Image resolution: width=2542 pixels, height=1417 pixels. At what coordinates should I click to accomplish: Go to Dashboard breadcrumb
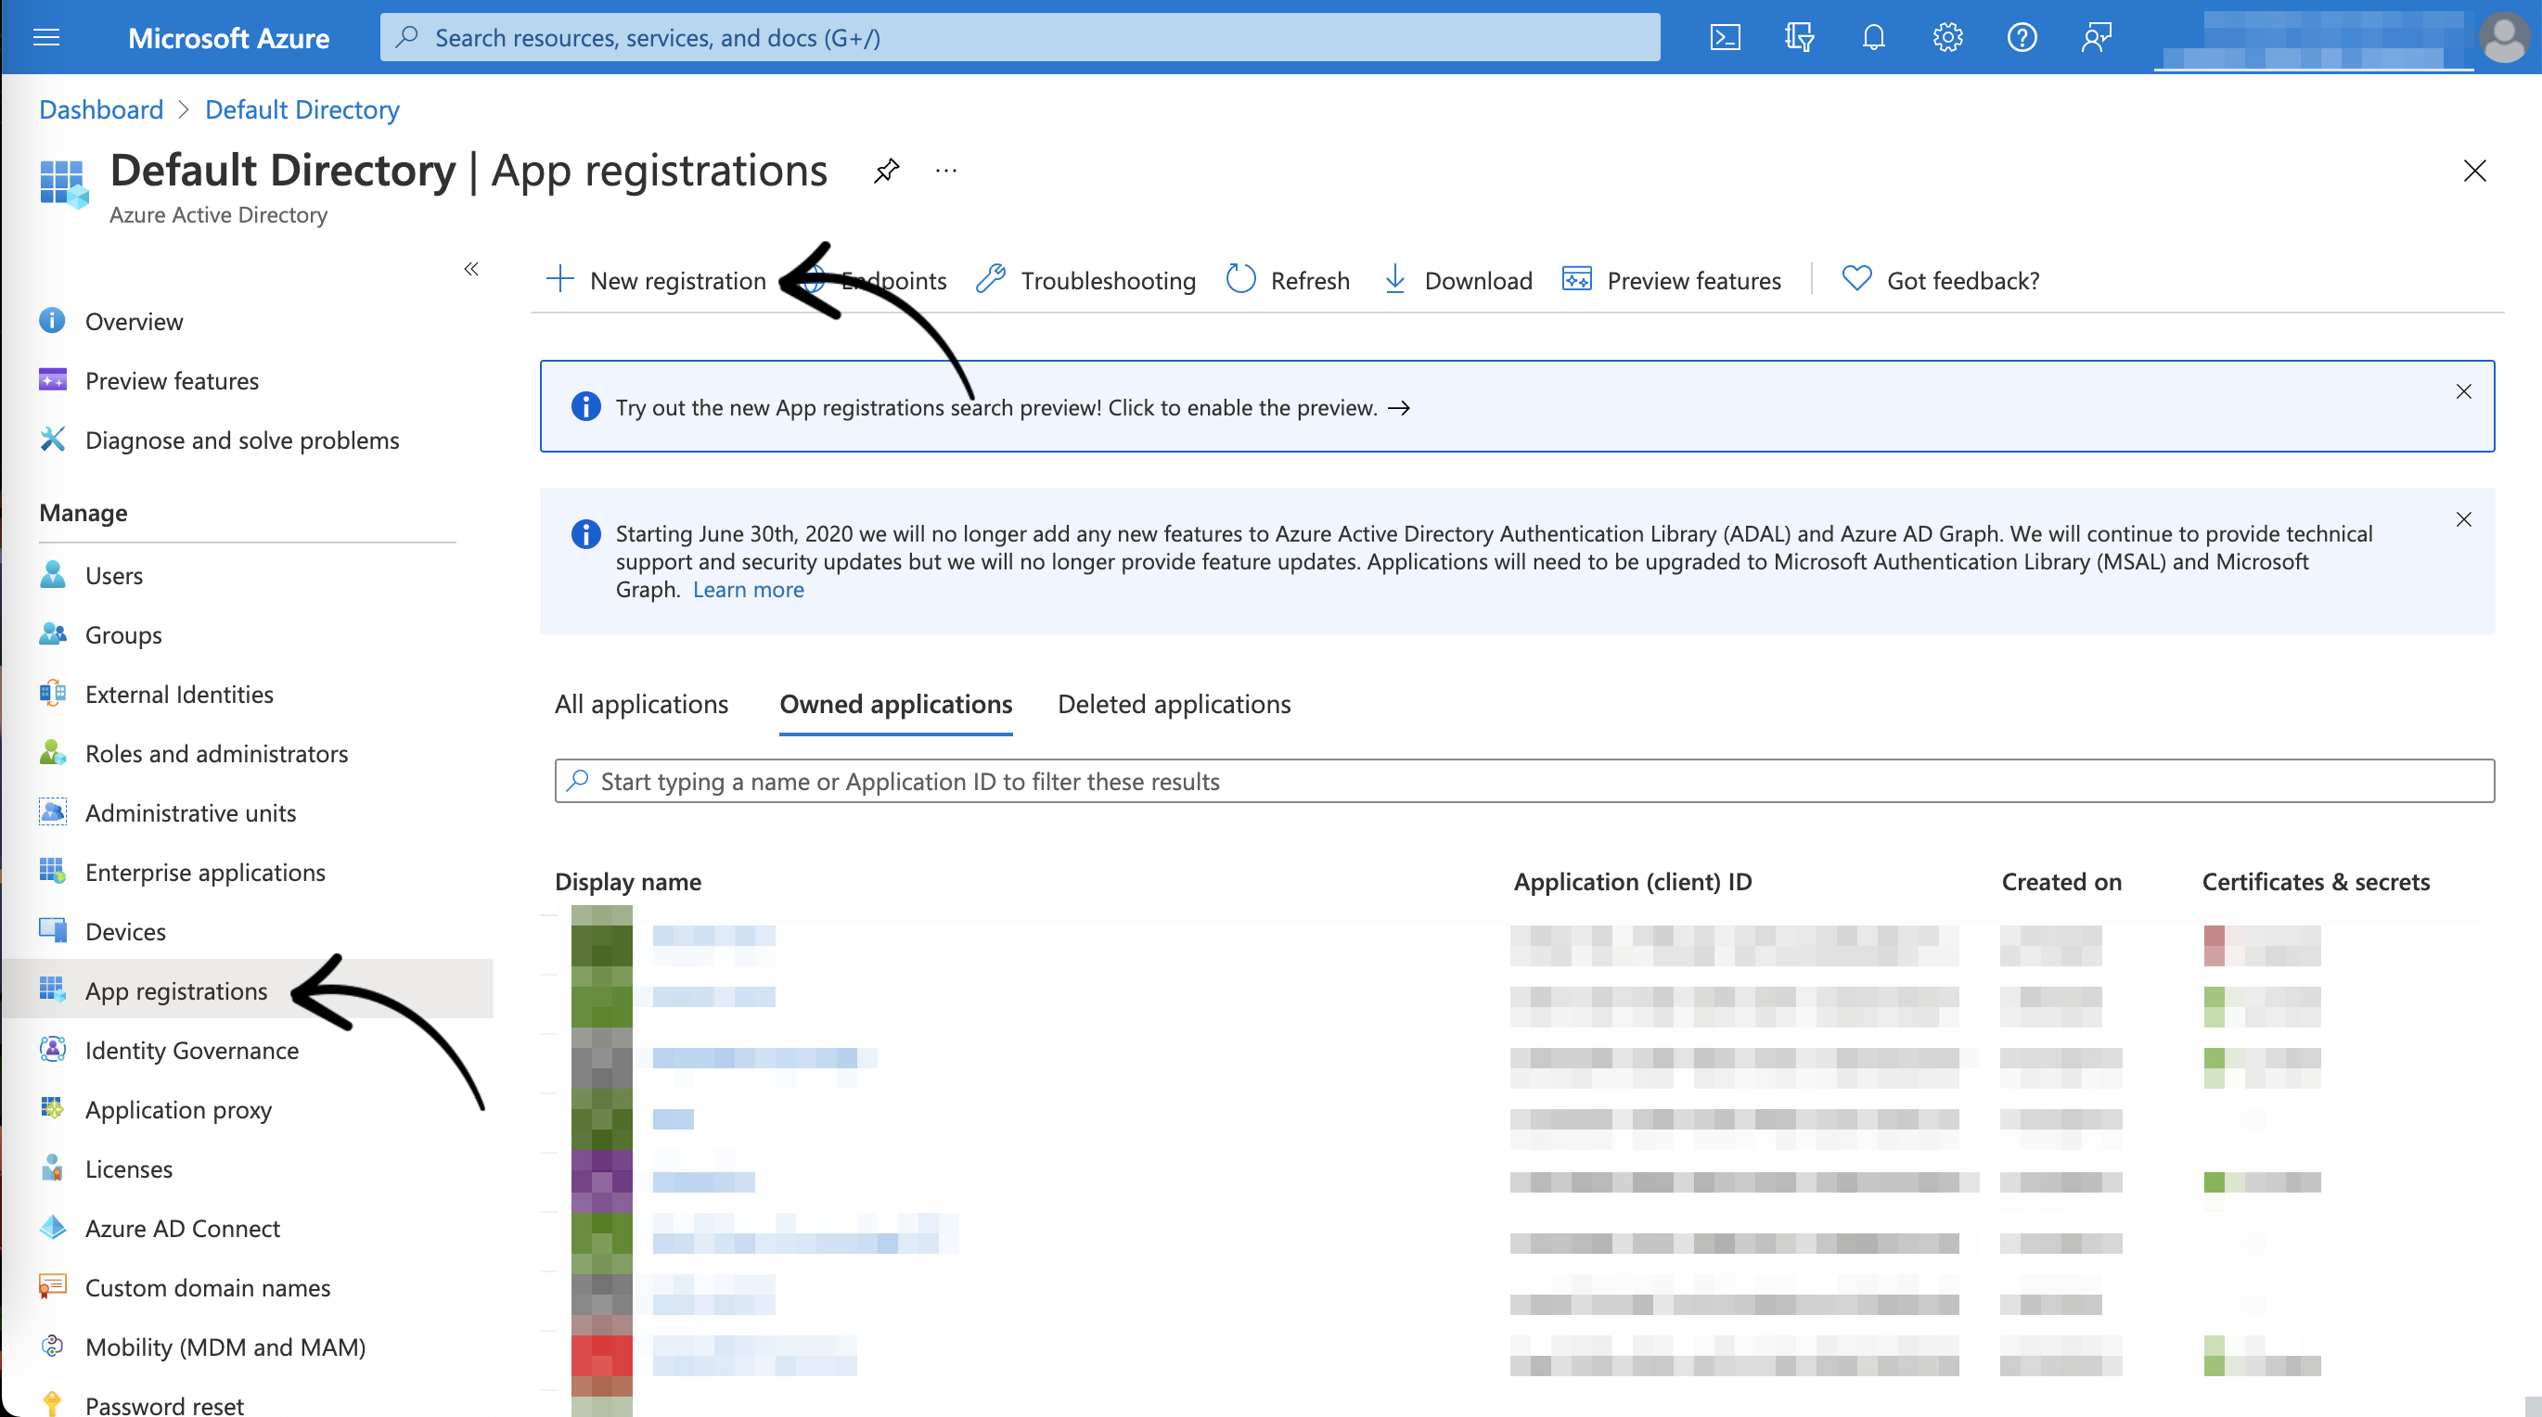click(x=100, y=109)
